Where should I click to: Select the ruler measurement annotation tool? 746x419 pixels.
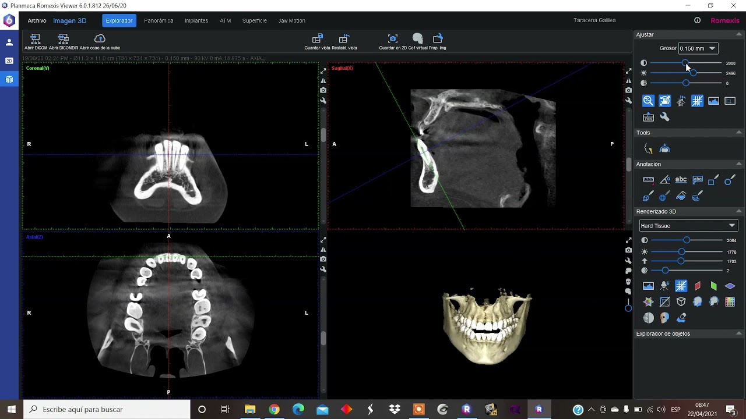click(648, 180)
